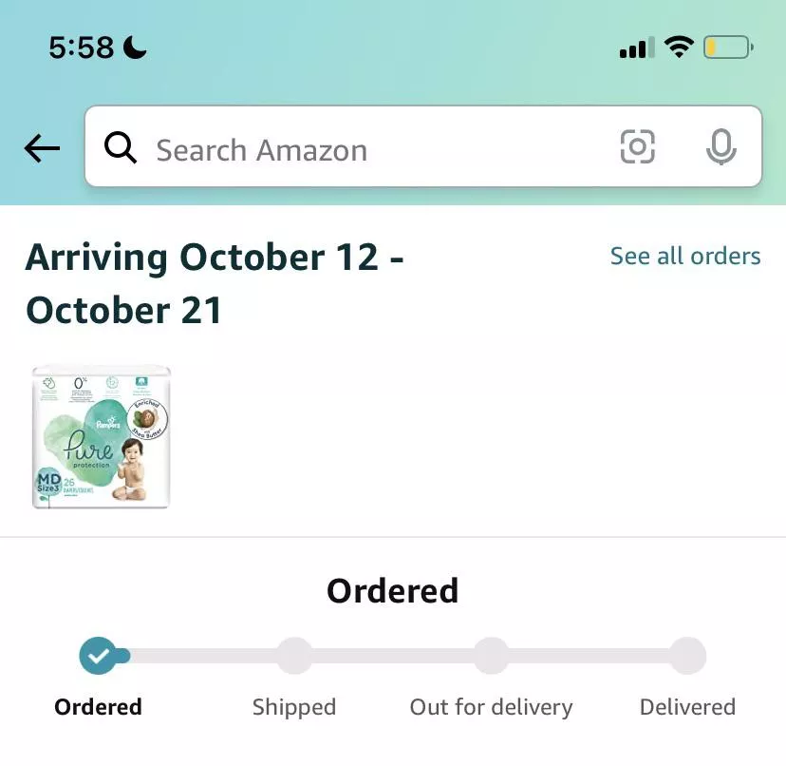Click the Search Amazon input field

point(423,146)
